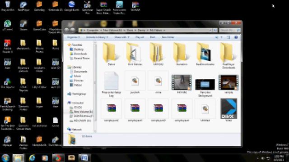This screenshot has height=162, width=289.
Task: Click the Explorer Help question mark icon
Action: (236, 37)
